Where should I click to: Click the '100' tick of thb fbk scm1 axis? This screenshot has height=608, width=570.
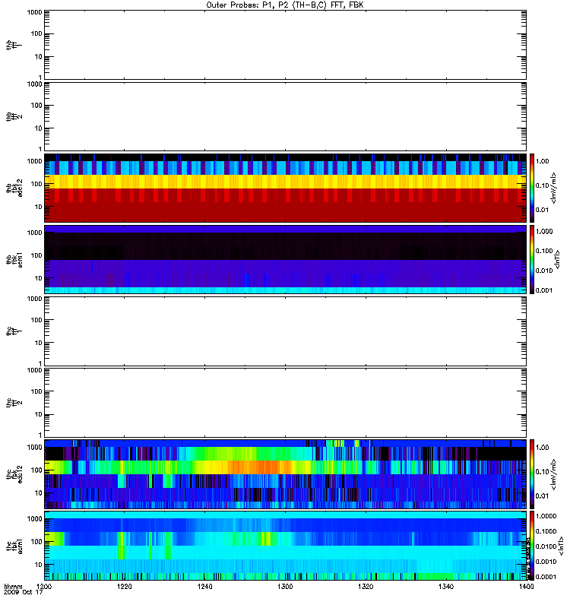pyautogui.click(x=36, y=255)
